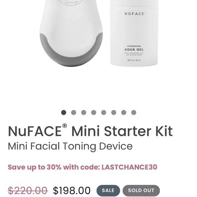The width and height of the screenshot is (197, 197).
Task: Switch to the fifth carousel dot
Action: pos(104,112)
